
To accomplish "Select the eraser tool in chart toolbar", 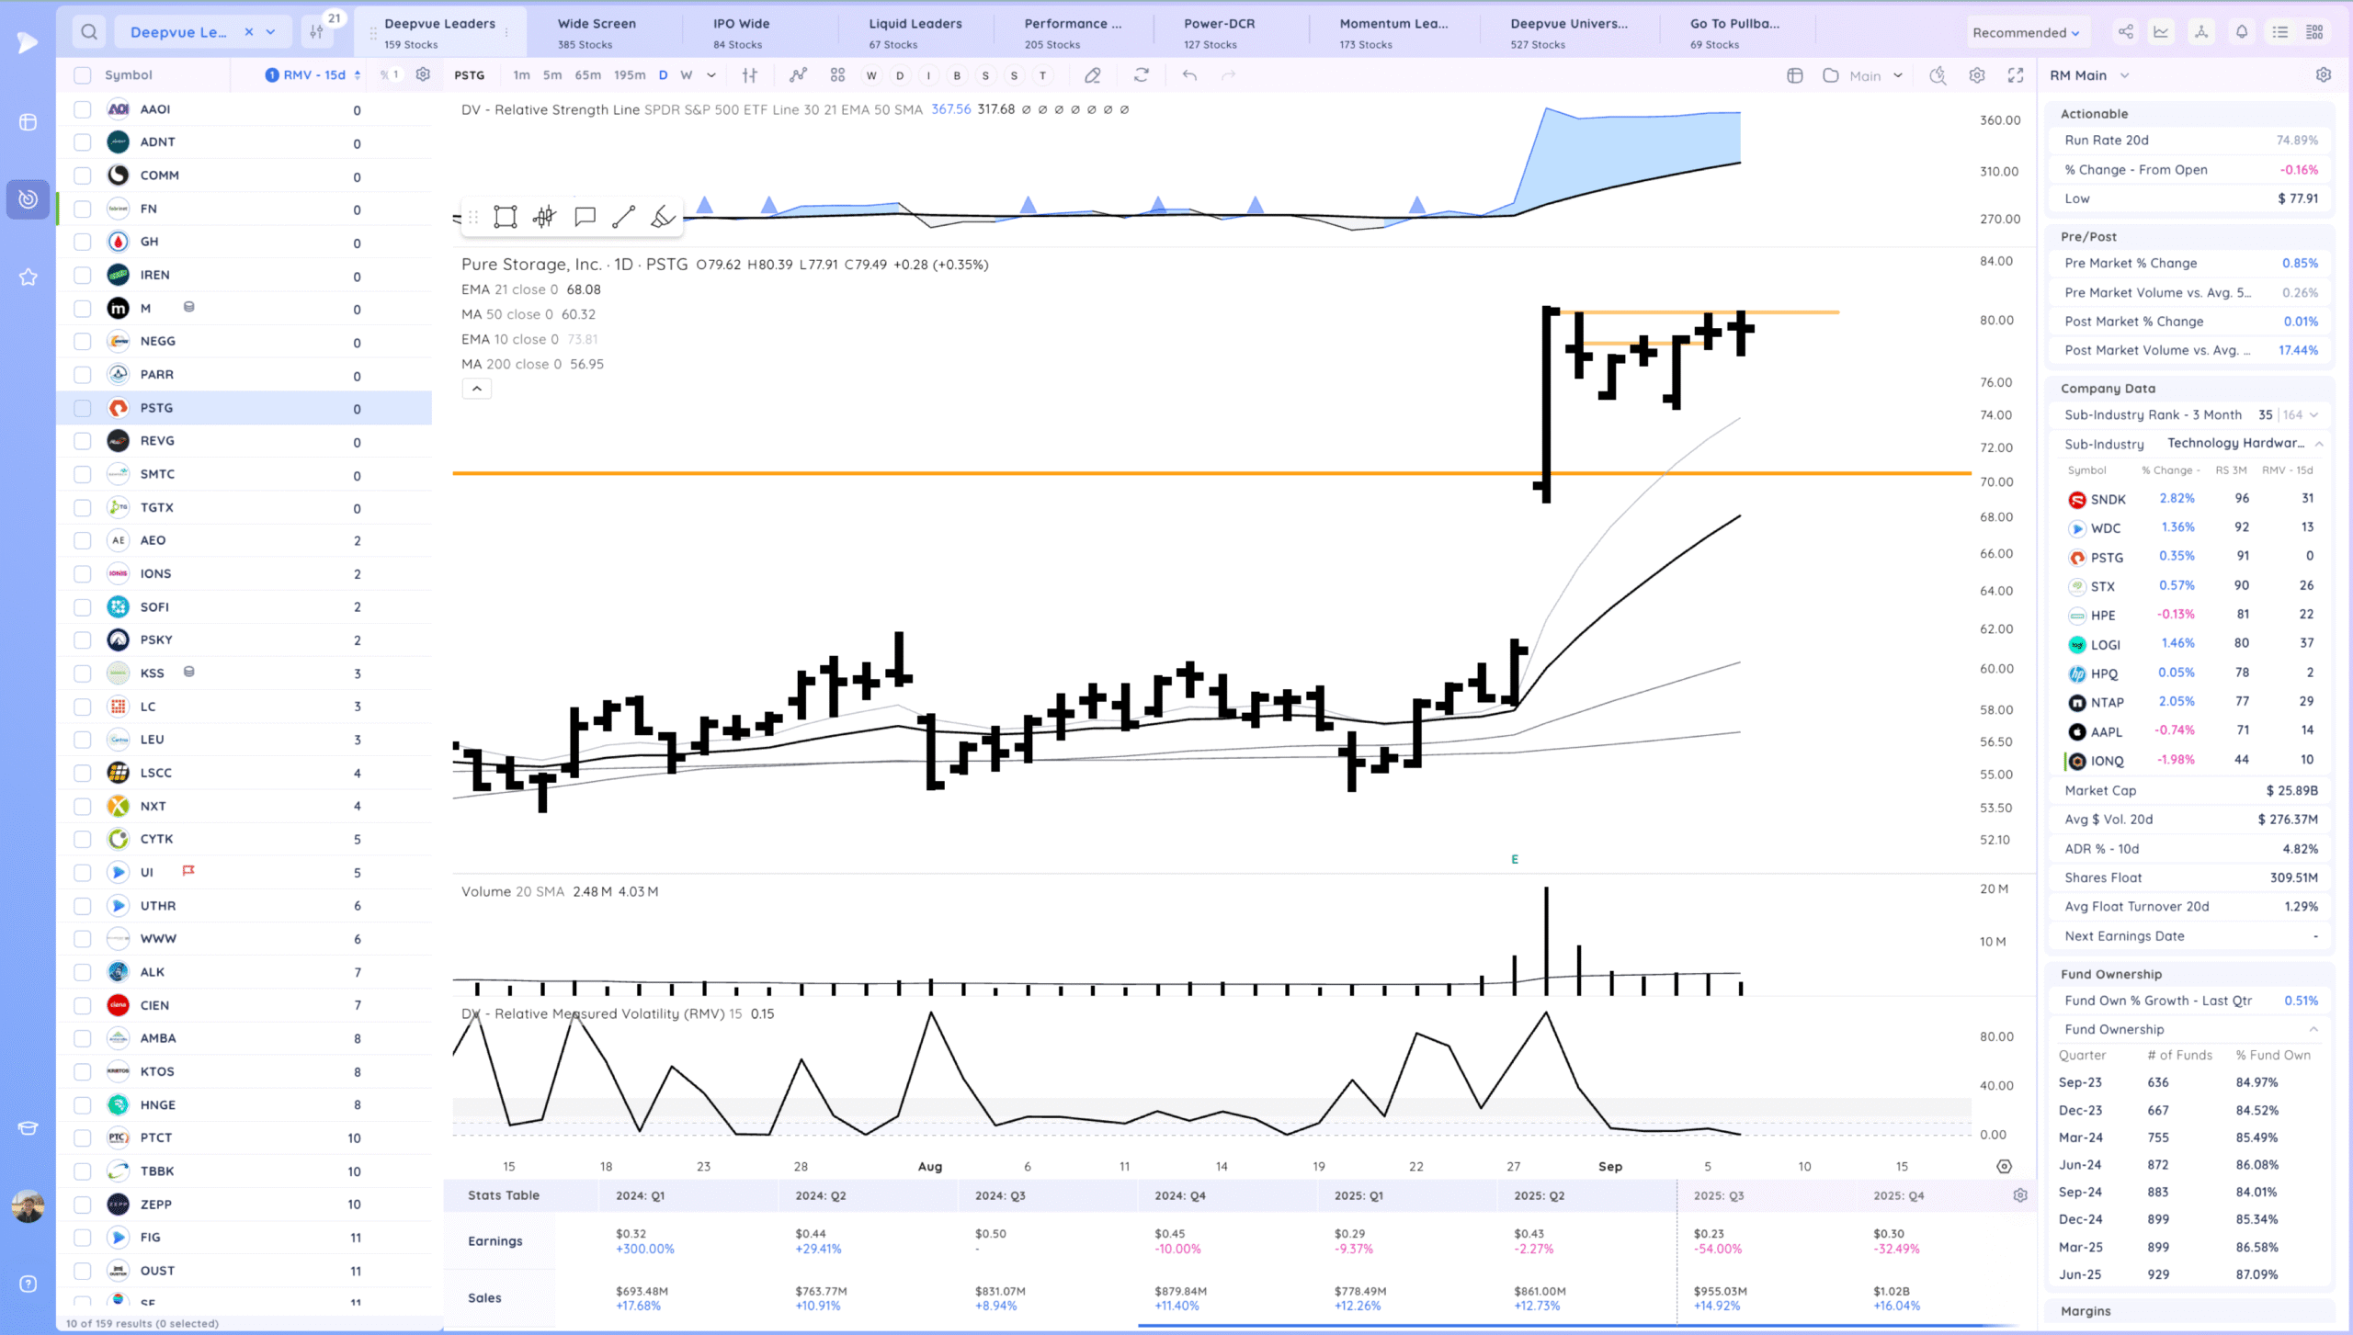I will pyautogui.click(x=1092, y=75).
